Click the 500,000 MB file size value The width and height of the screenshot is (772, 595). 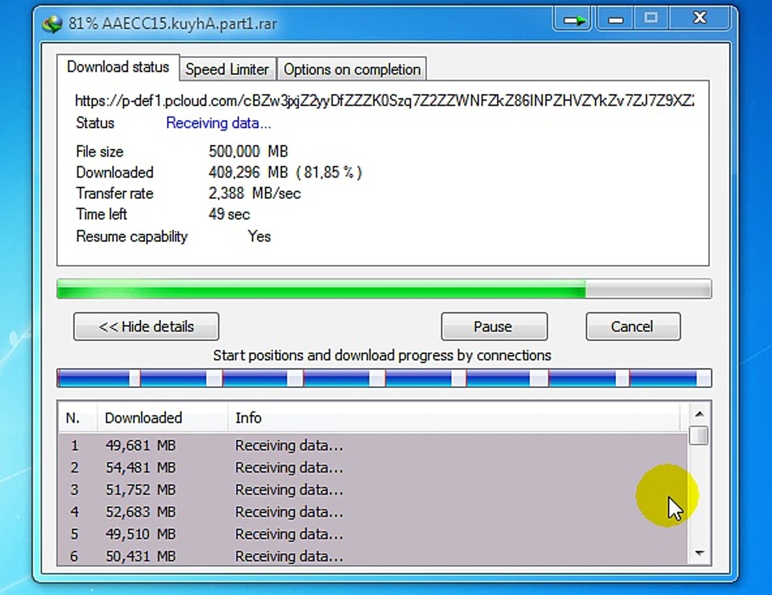coord(248,152)
